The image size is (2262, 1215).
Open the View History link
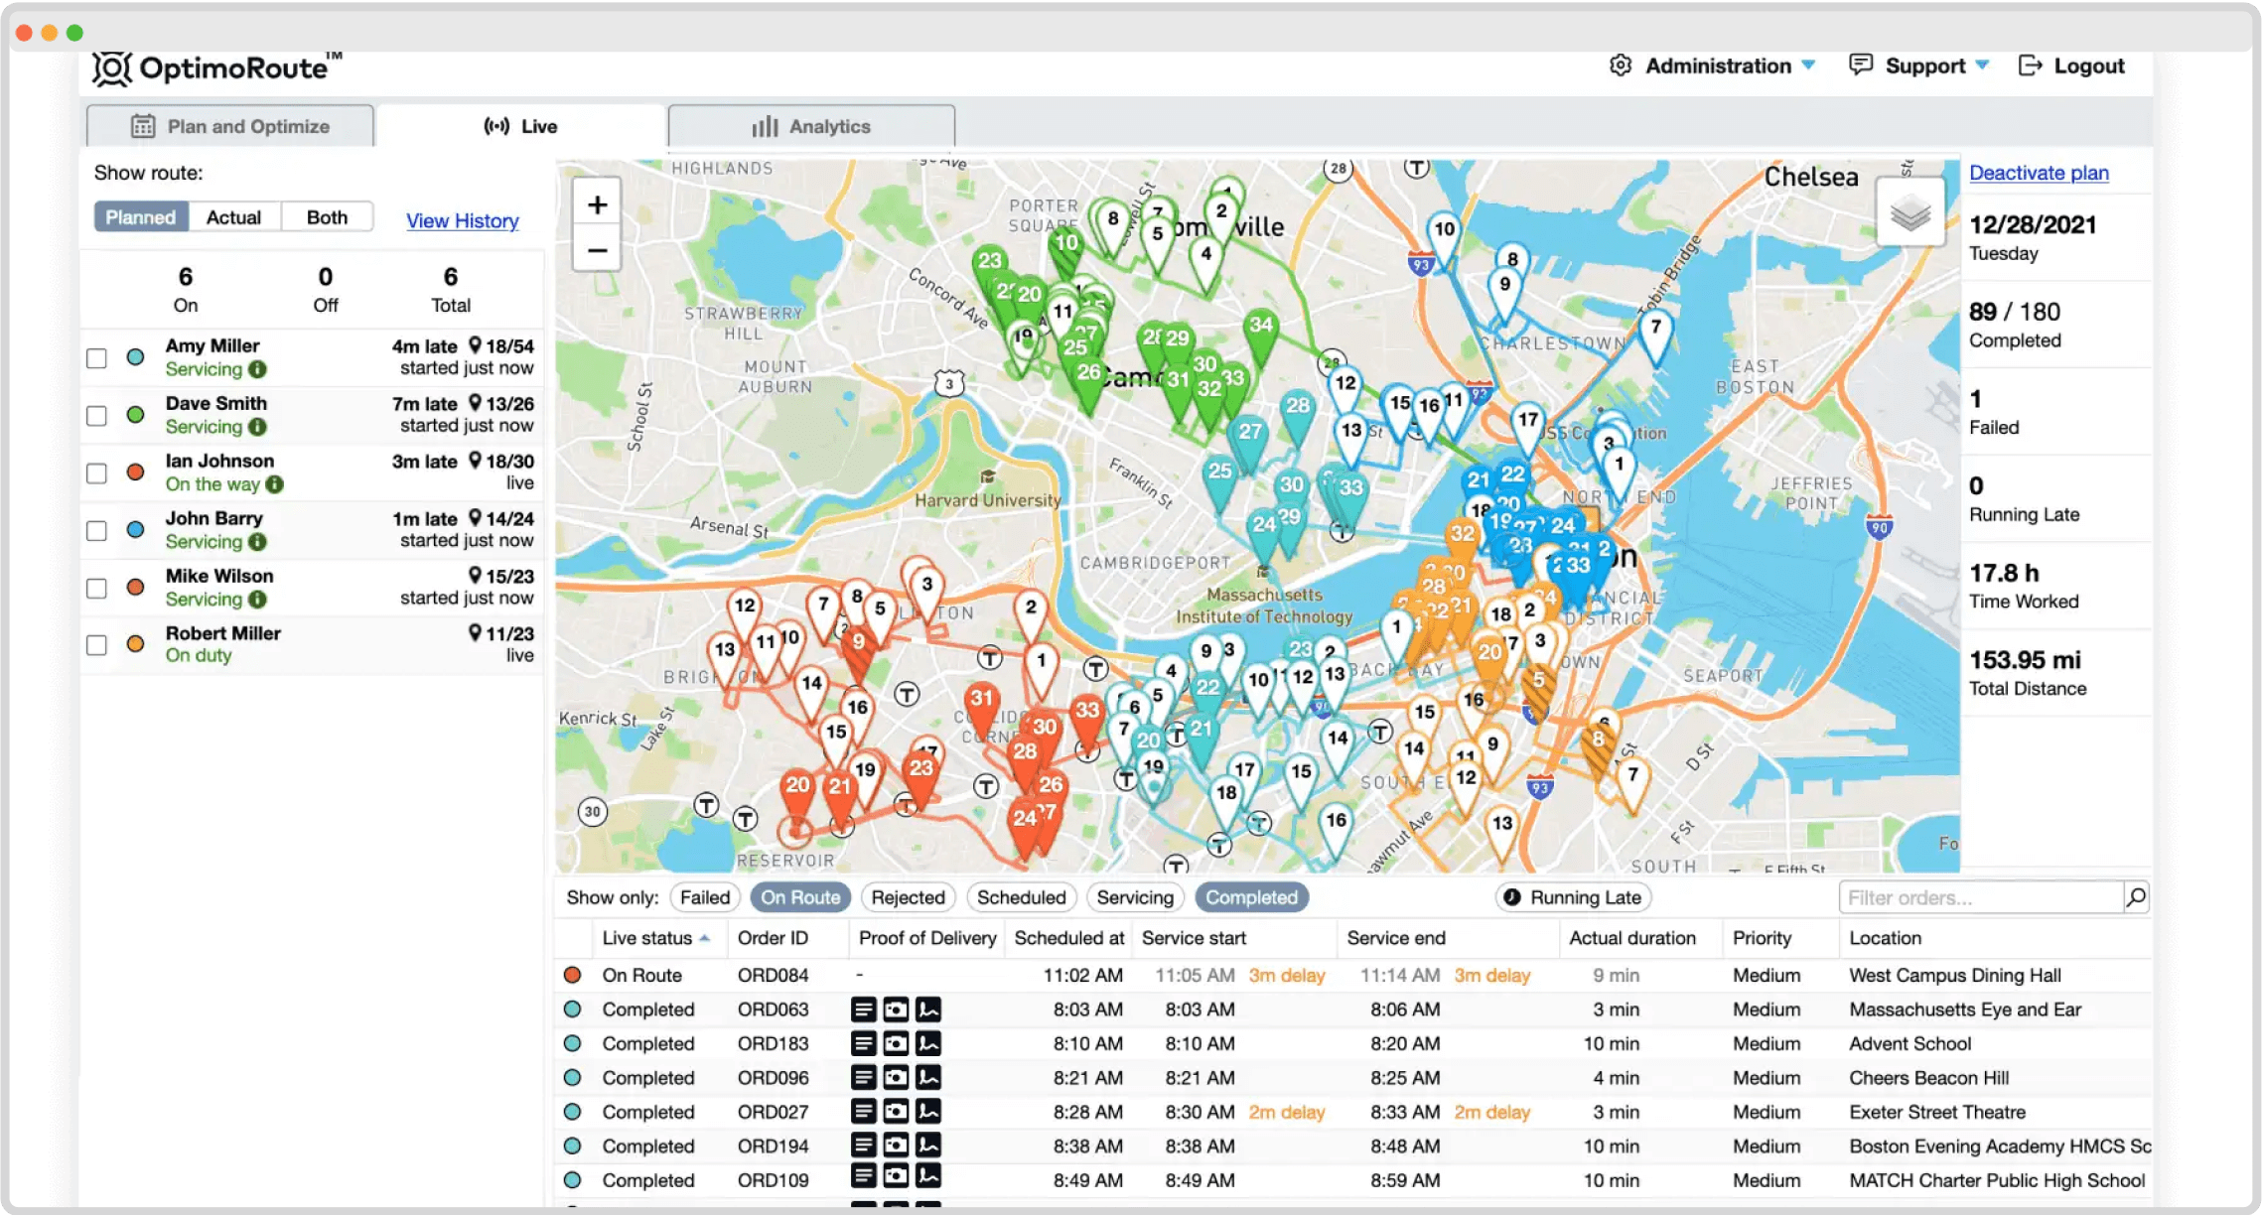pos(463,220)
